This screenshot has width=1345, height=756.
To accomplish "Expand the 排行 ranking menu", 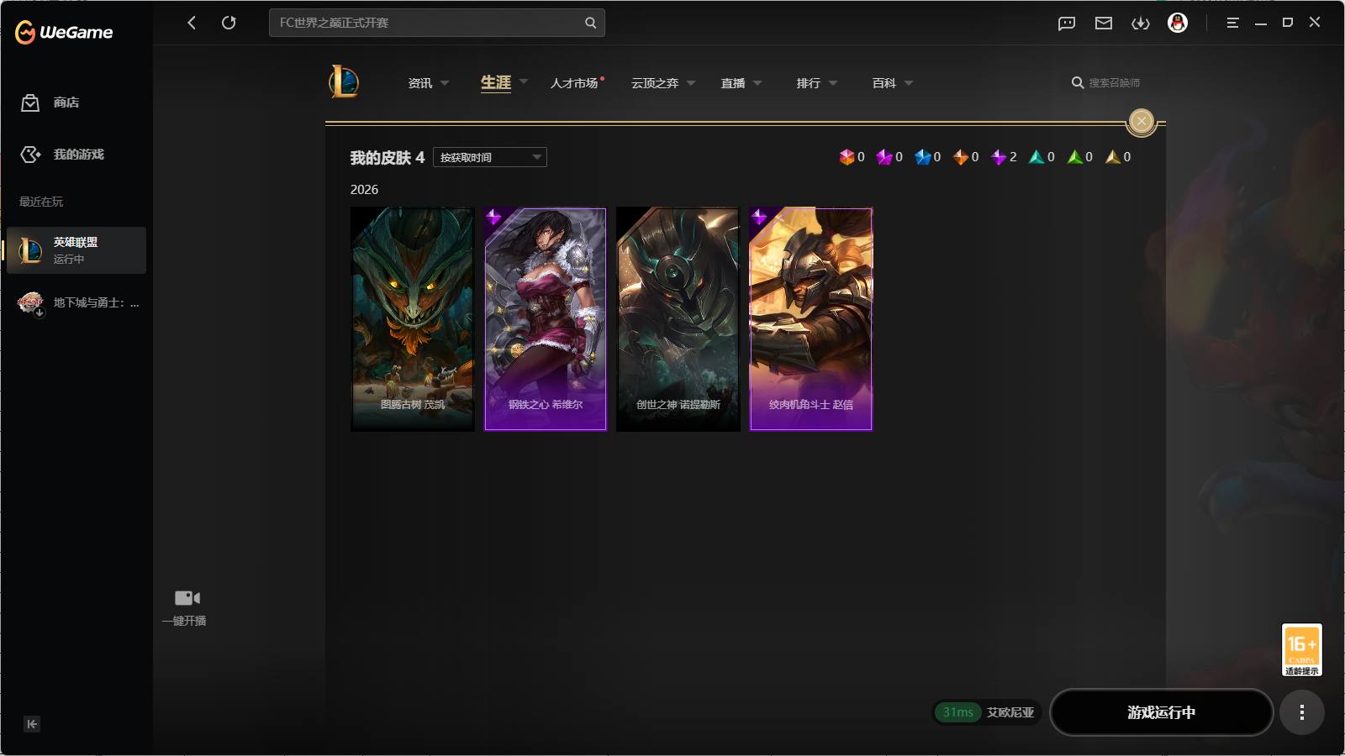I will pyautogui.click(x=817, y=83).
